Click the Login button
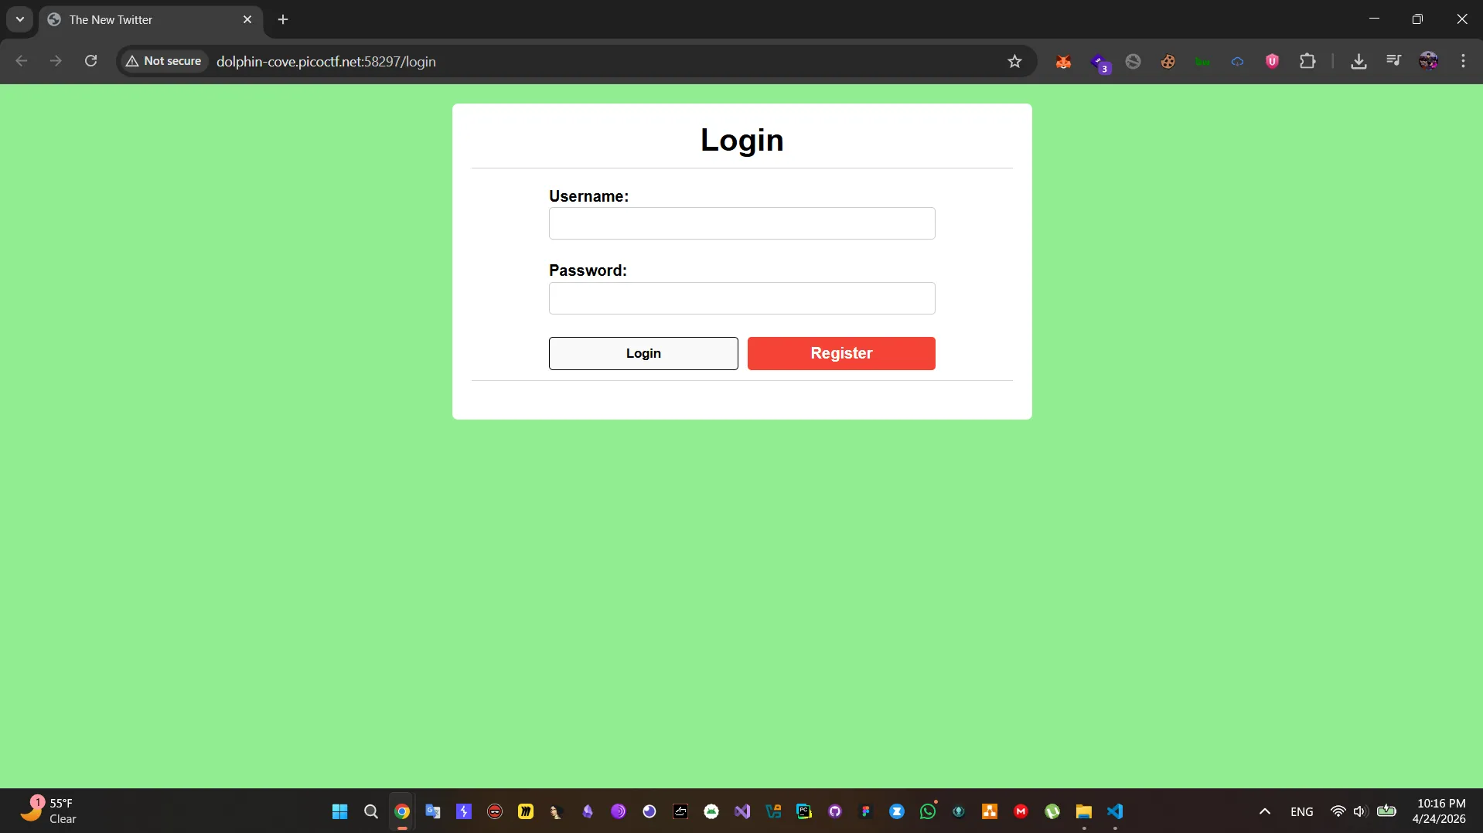This screenshot has height=833, width=1483. click(643, 353)
